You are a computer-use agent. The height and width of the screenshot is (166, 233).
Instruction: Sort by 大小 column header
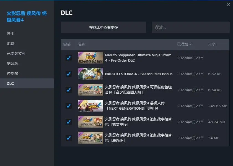coord(212,44)
